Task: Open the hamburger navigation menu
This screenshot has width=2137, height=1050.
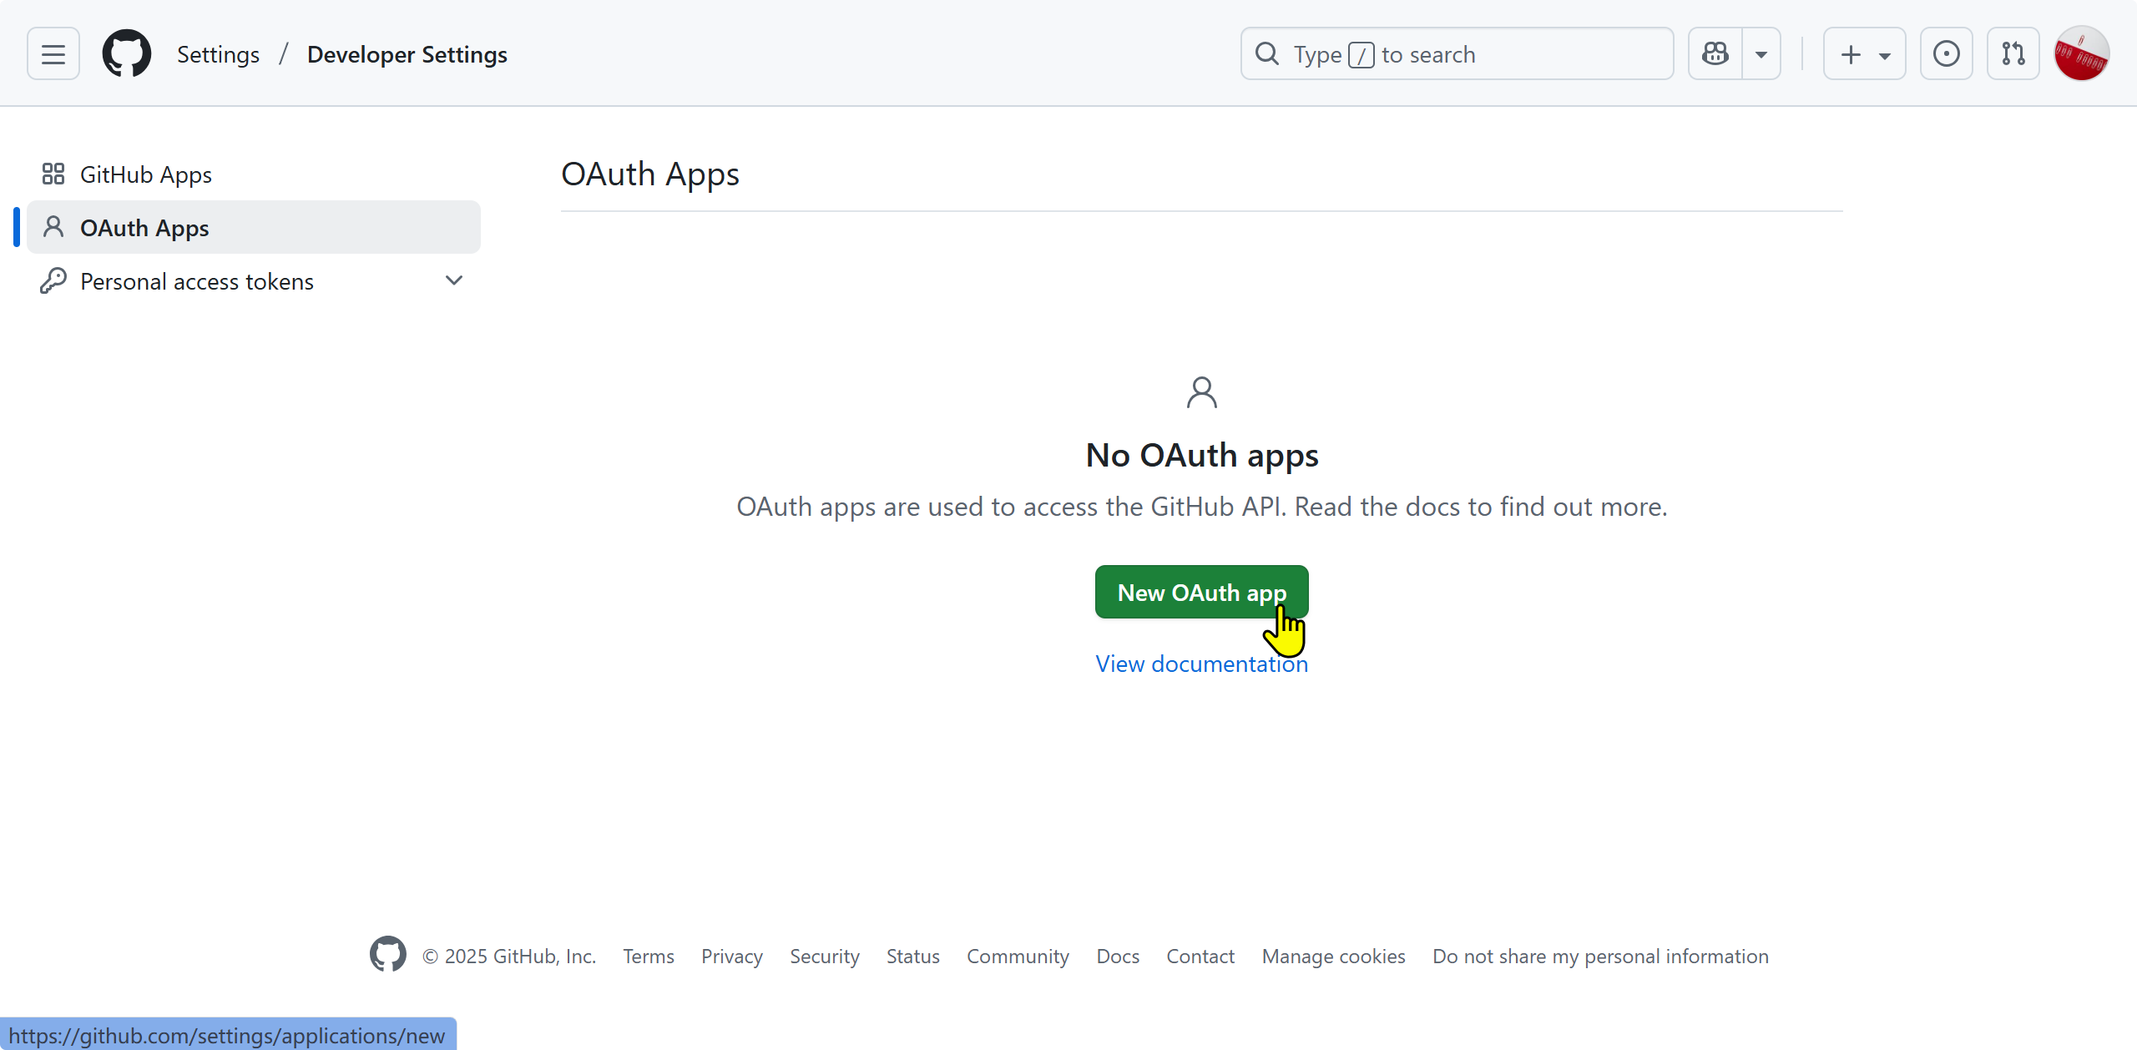Action: tap(53, 54)
